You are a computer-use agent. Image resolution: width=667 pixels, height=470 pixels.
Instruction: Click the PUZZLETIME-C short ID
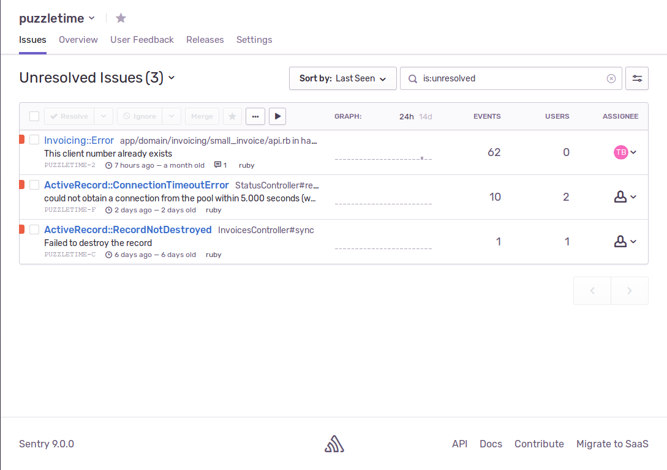70,254
